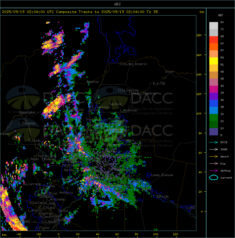Select the bright yellow swatch below 54
235x238 pixels.
(214, 61)
